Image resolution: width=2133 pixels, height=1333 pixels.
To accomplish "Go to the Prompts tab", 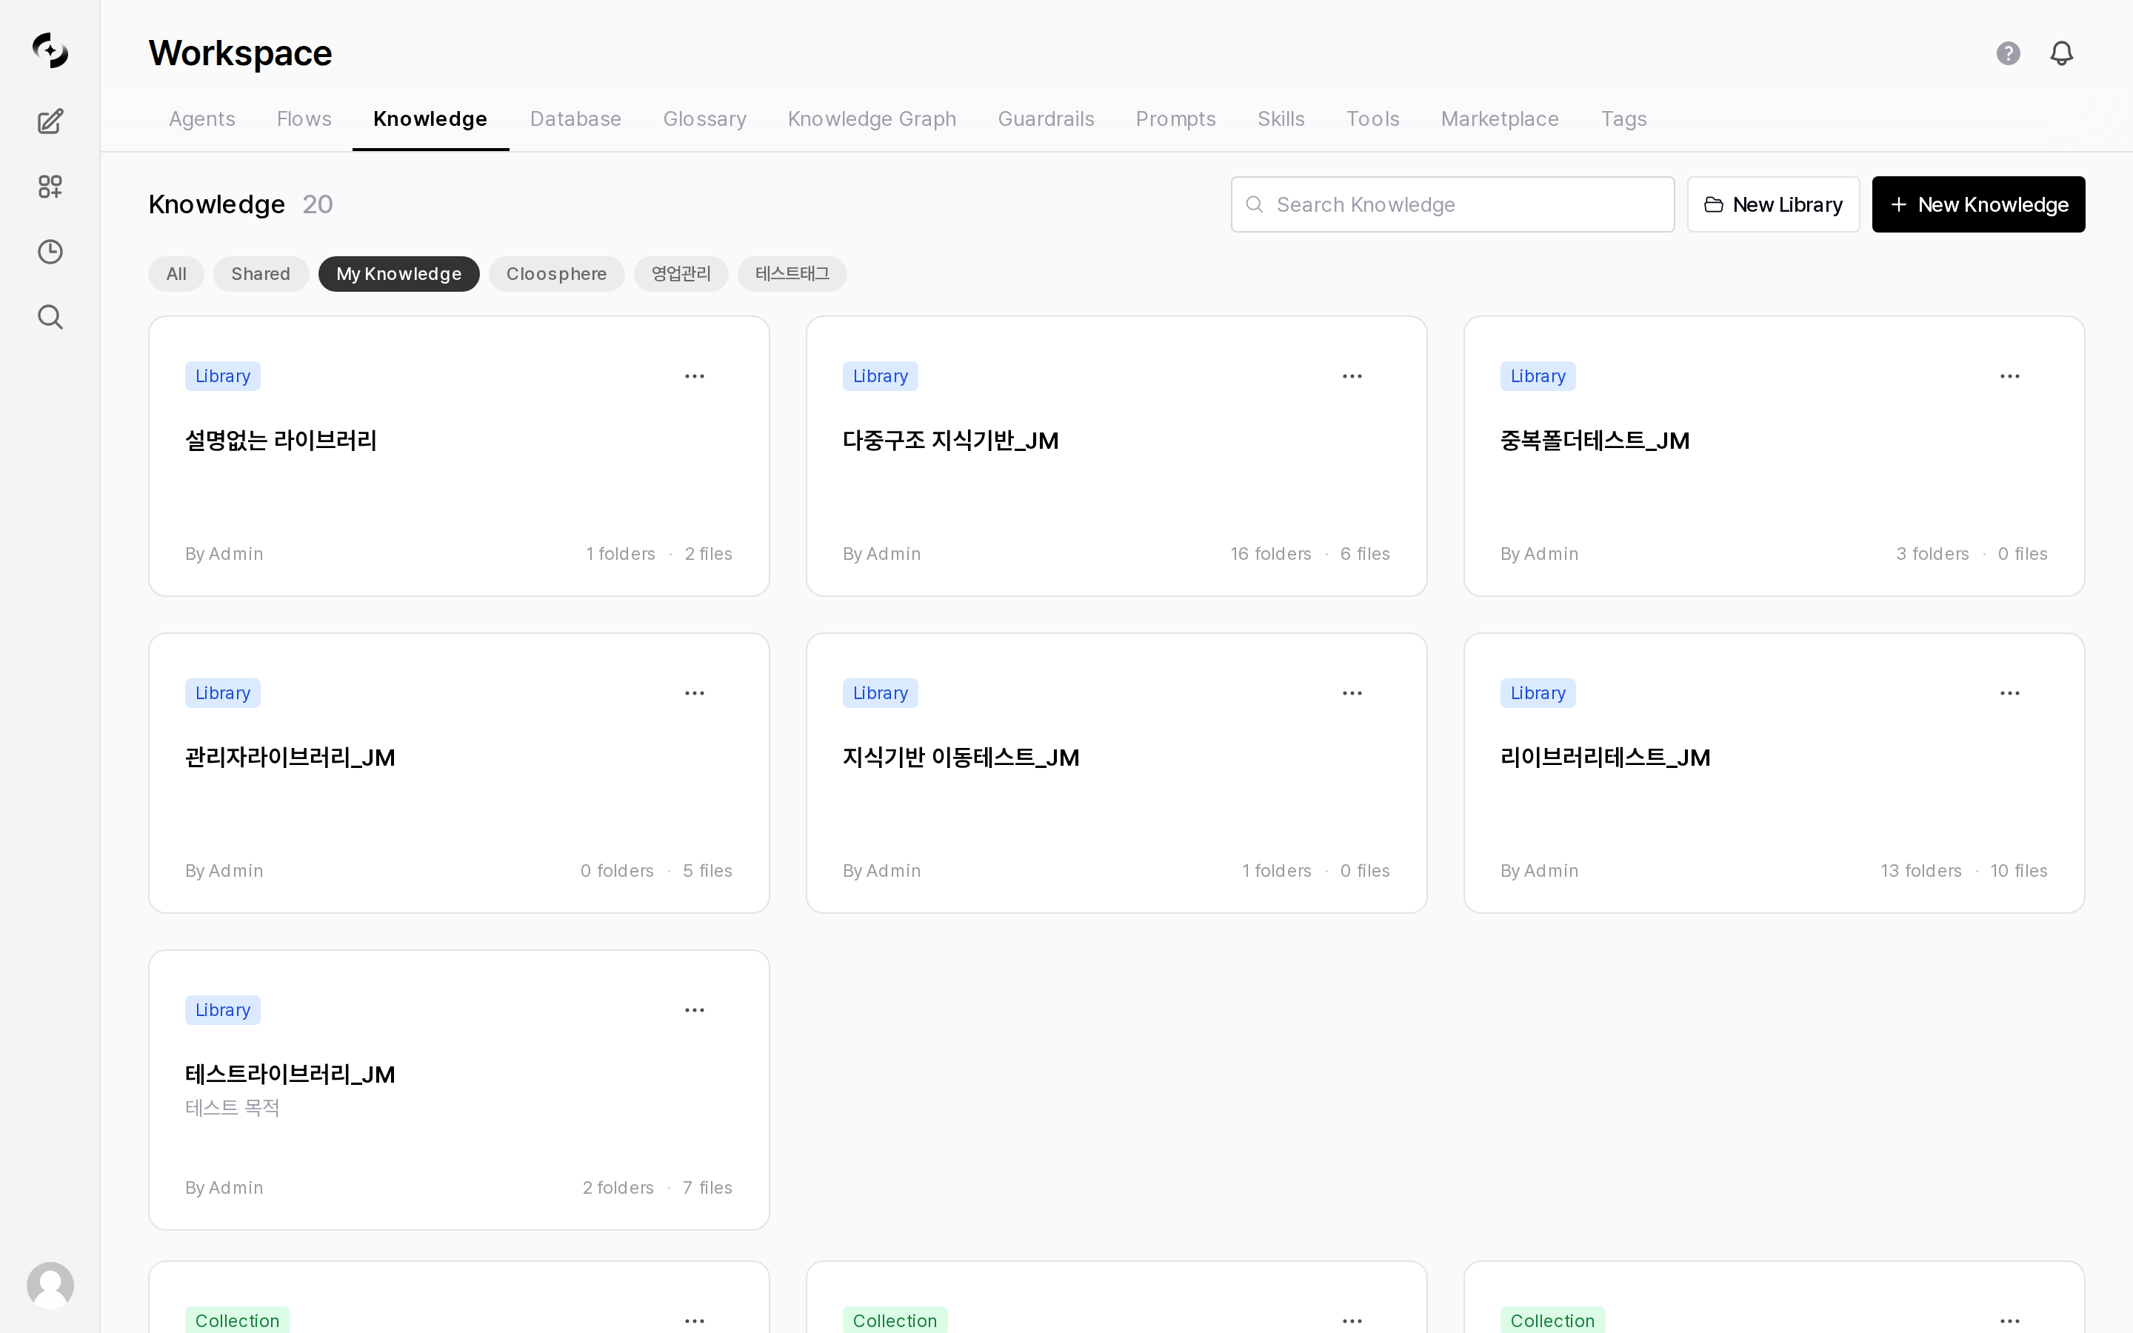I will (1175, 119).
